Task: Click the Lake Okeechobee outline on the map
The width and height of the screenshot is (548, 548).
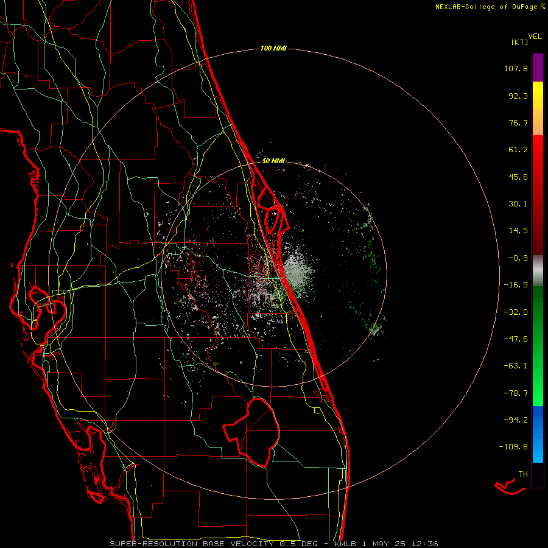Action: coord(252,432)
